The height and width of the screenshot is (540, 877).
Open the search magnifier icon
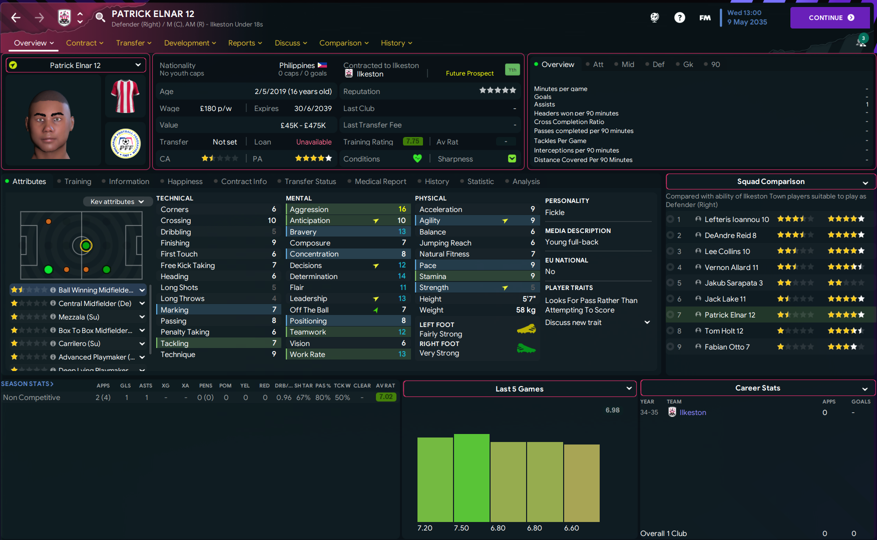[x=101, y=17]
